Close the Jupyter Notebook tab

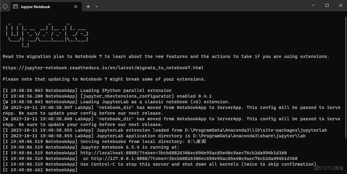(76, 7)
